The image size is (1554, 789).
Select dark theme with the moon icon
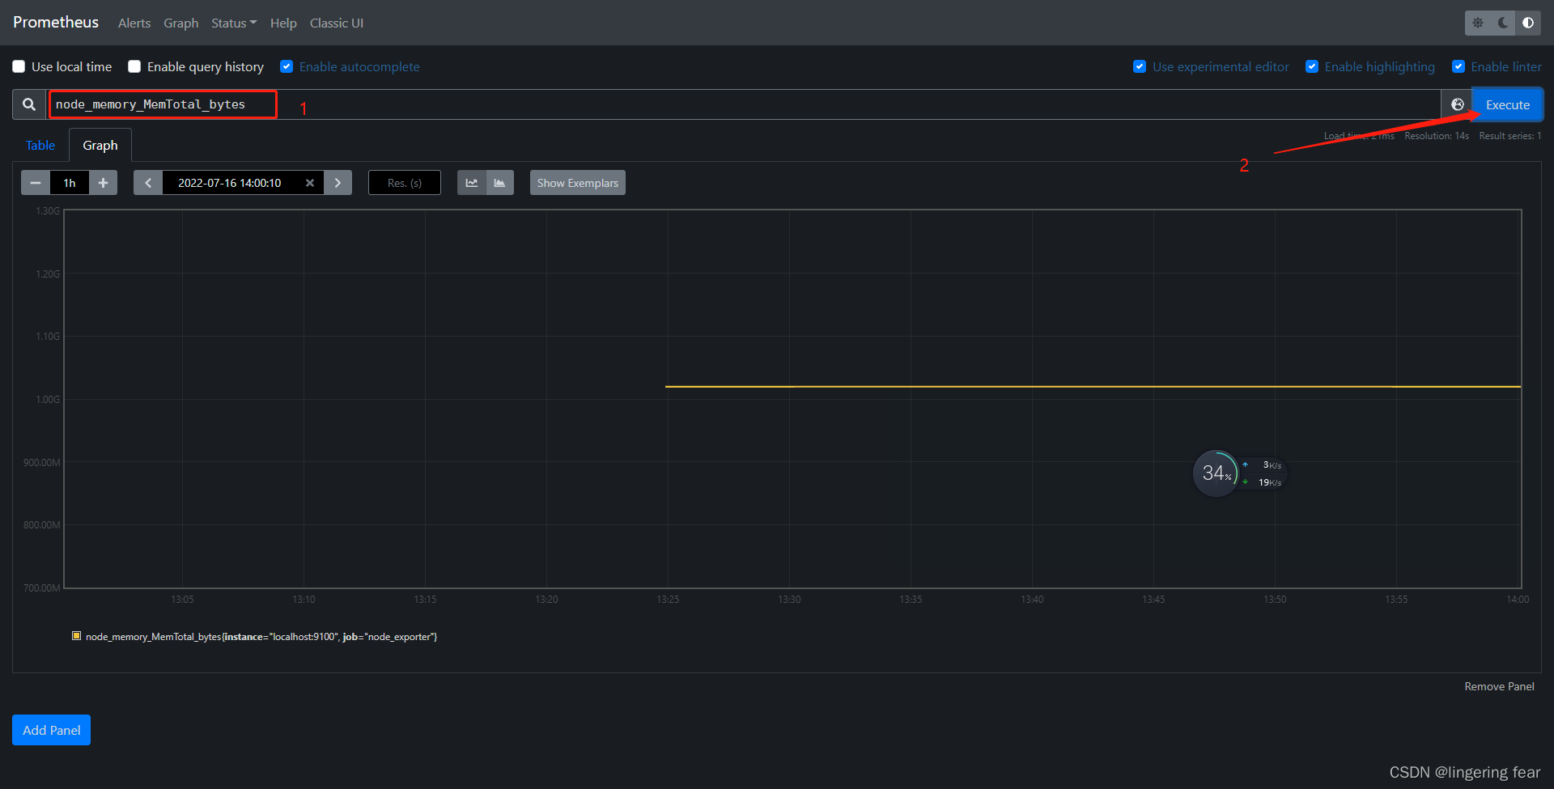1503,23
